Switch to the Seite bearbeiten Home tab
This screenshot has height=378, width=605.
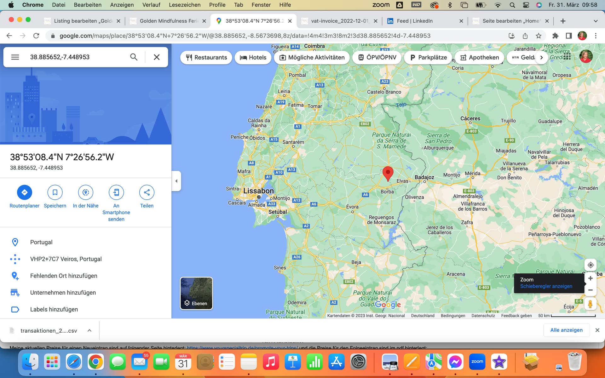coord(511,21)
